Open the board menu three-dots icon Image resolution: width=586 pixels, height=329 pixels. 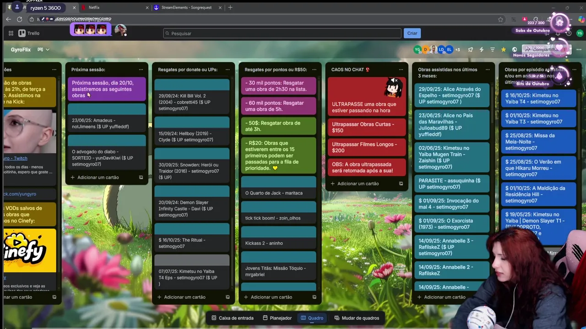[x=579, y=49]
